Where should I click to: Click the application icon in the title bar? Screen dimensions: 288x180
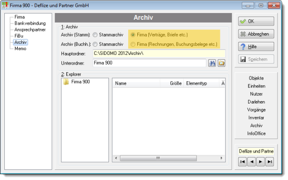click(5, 5)
